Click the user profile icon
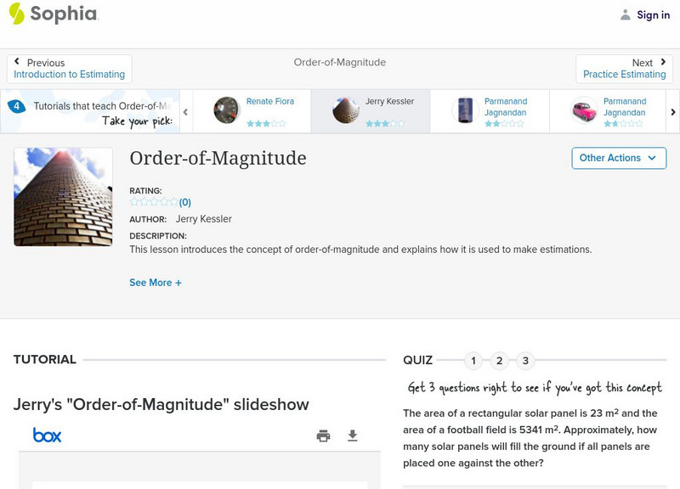This screenshot has height=489, width=680. [x=626, y=14]
